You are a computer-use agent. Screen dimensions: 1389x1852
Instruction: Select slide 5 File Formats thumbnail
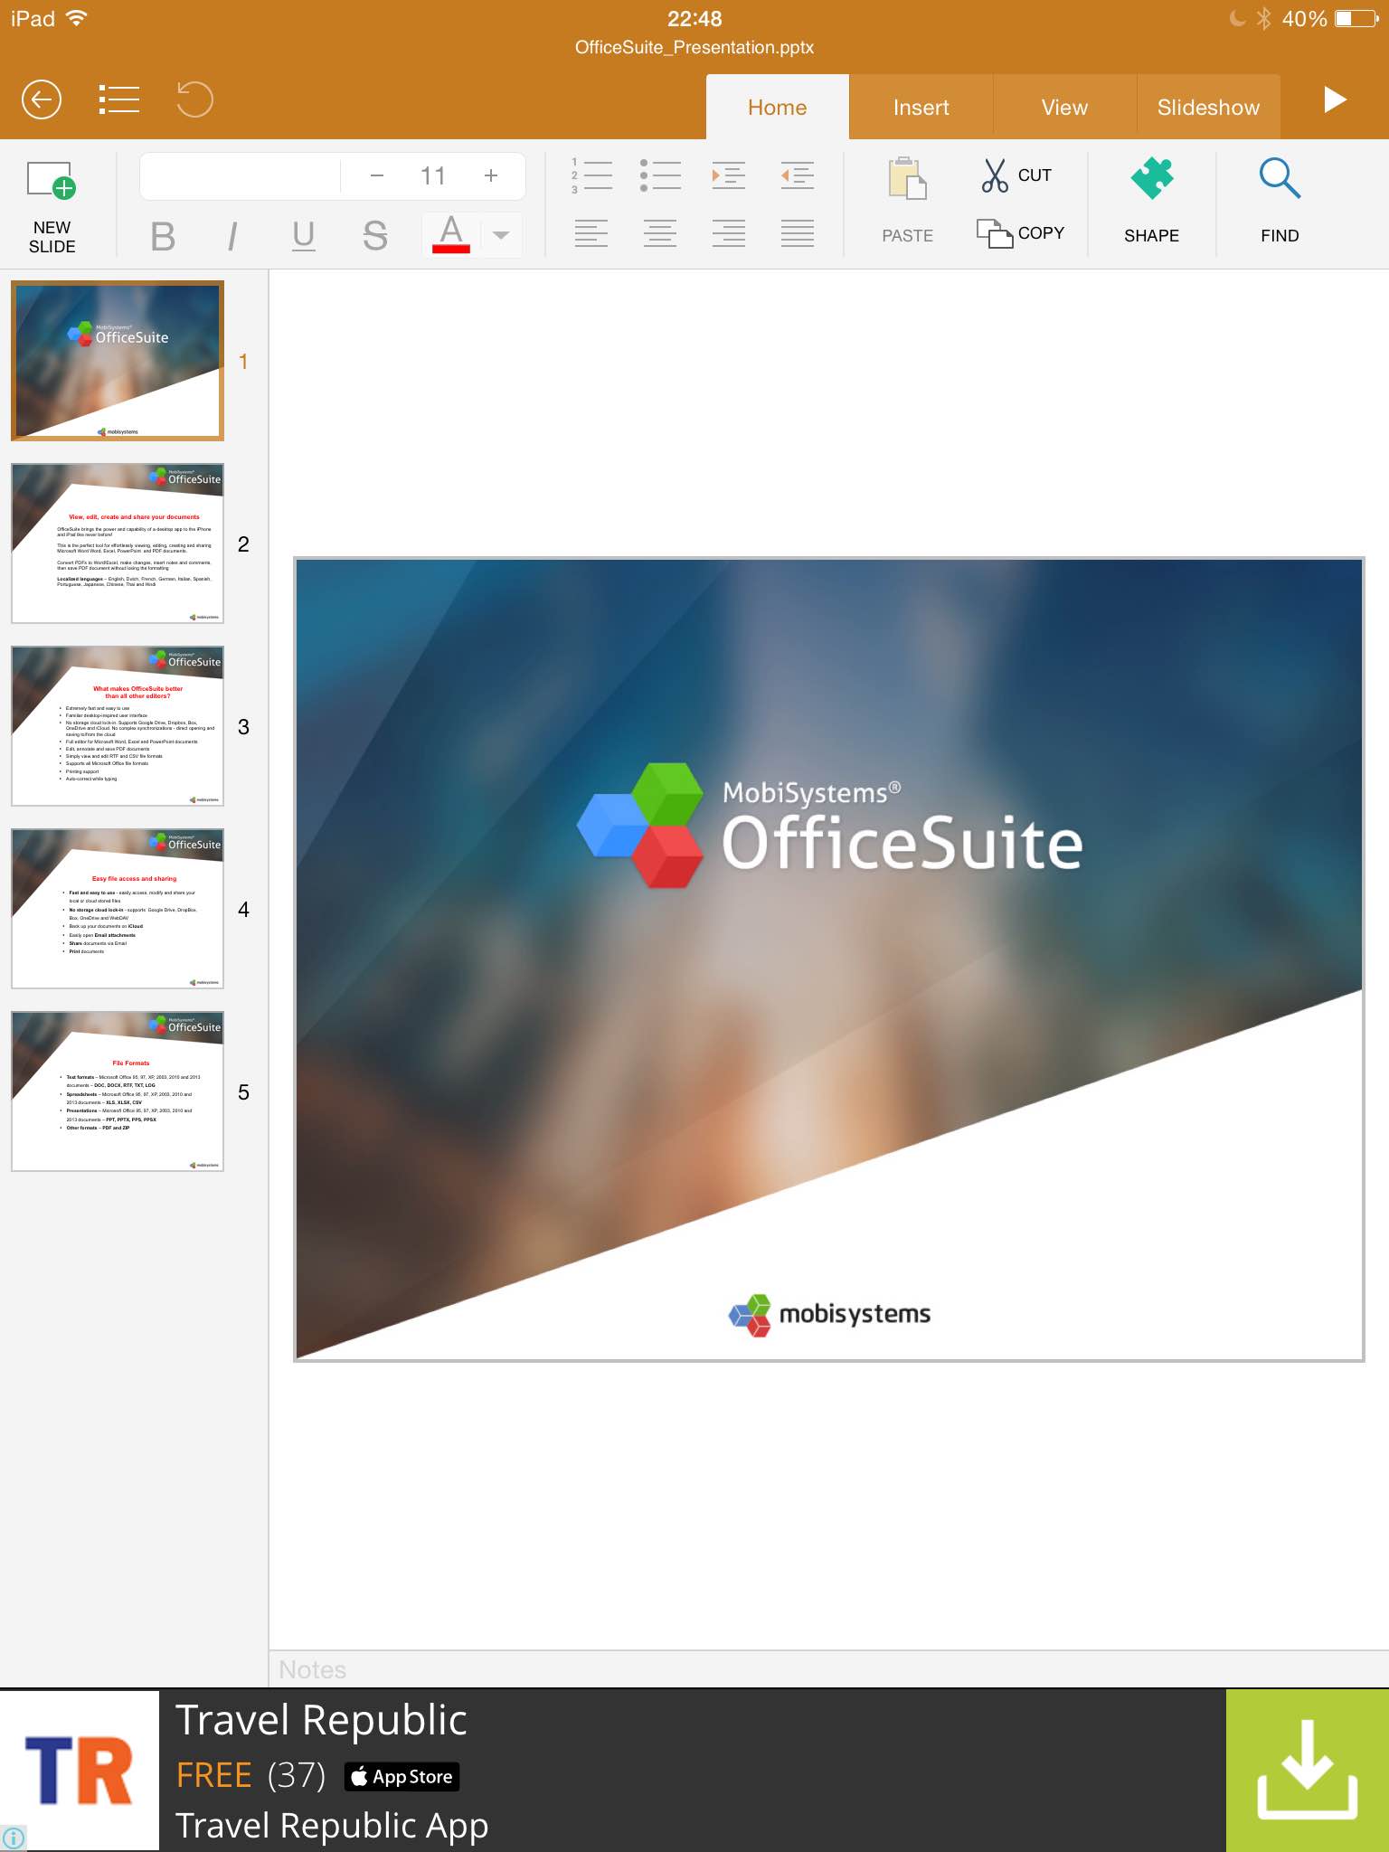point(118,1091)
